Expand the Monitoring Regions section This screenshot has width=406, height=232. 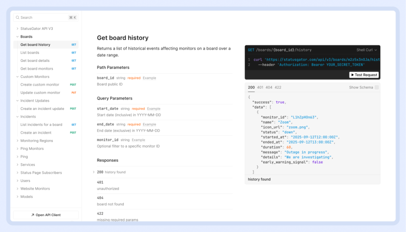click(17, 141)
